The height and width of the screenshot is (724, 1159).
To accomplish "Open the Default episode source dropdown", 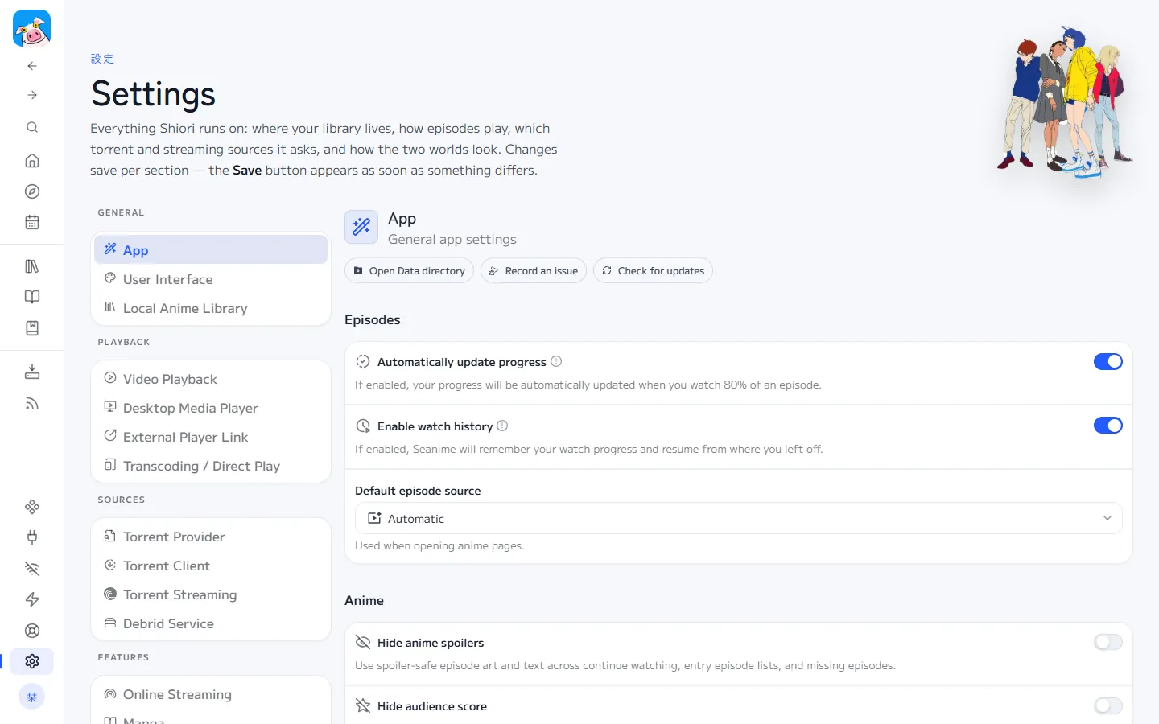I will click(739, 519).
